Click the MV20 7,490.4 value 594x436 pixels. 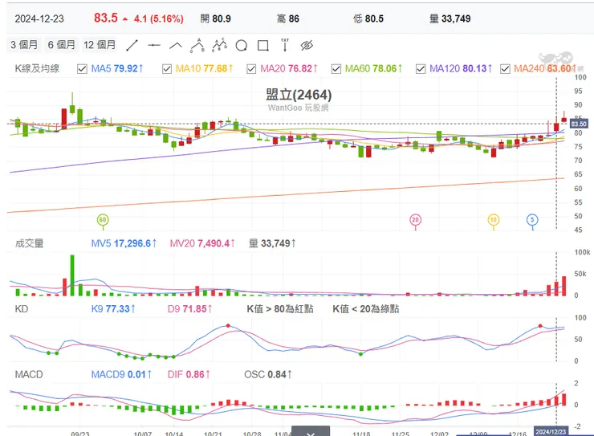[x=202, y=243]
